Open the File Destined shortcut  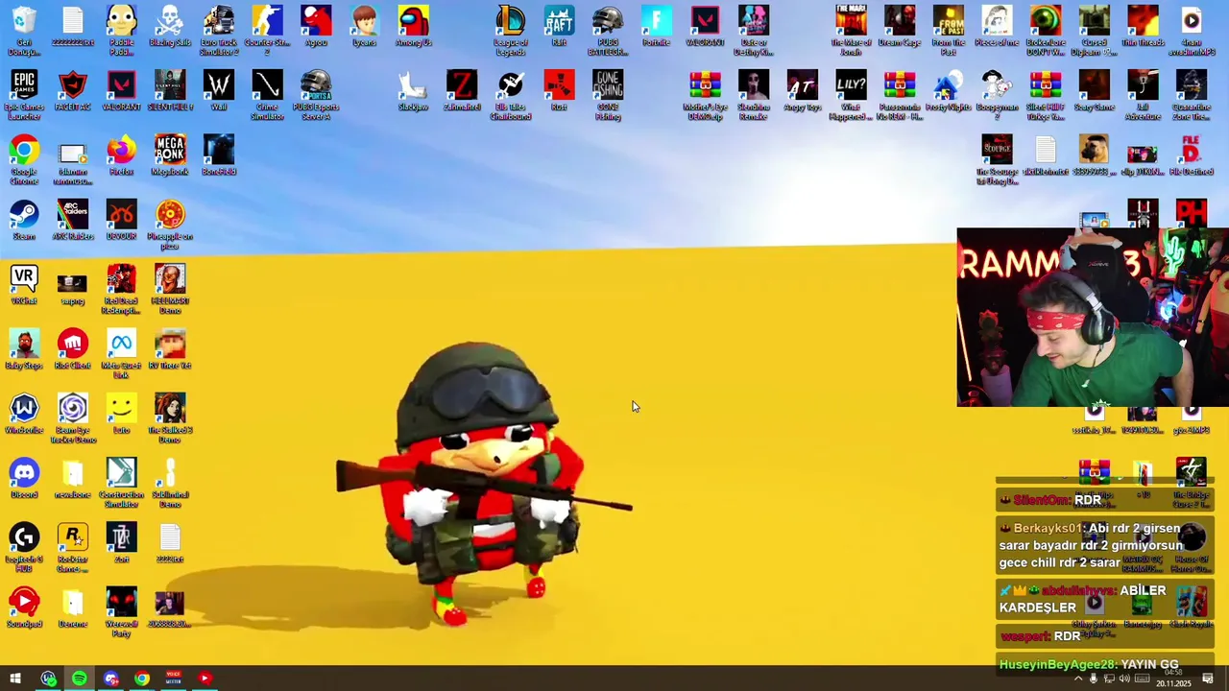(x=1191, y=155)
